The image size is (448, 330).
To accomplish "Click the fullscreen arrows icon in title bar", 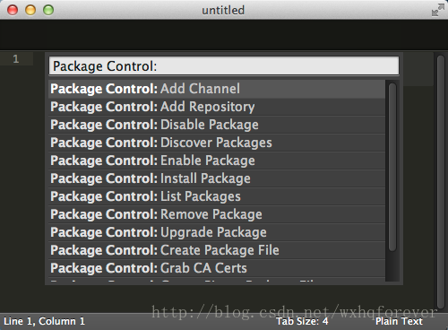I will (x=438, y=10).
